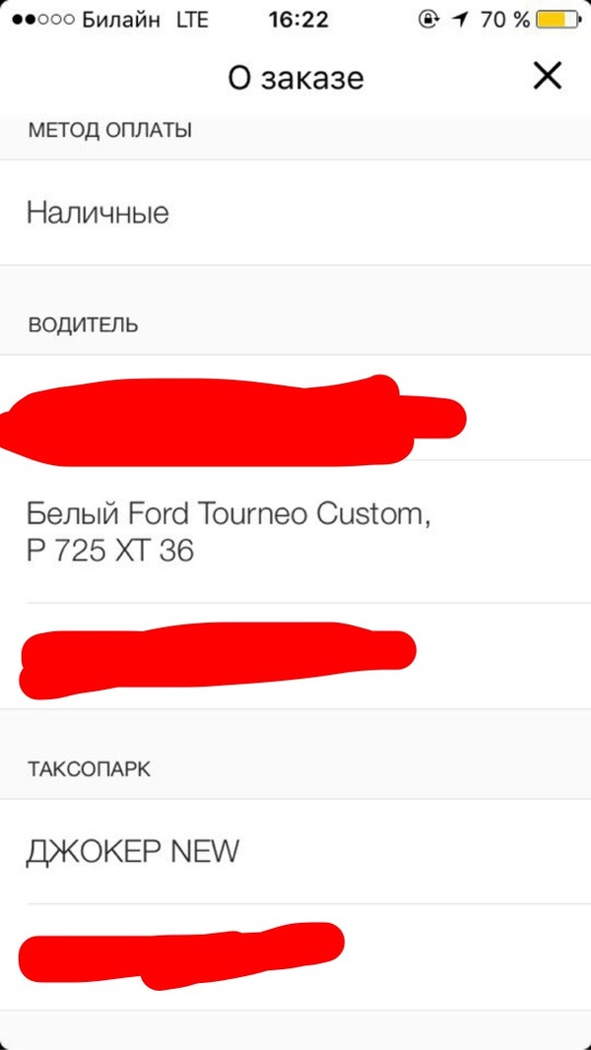Tap the signal strength dots
591x1050 pixels.
tap(39, 21)
